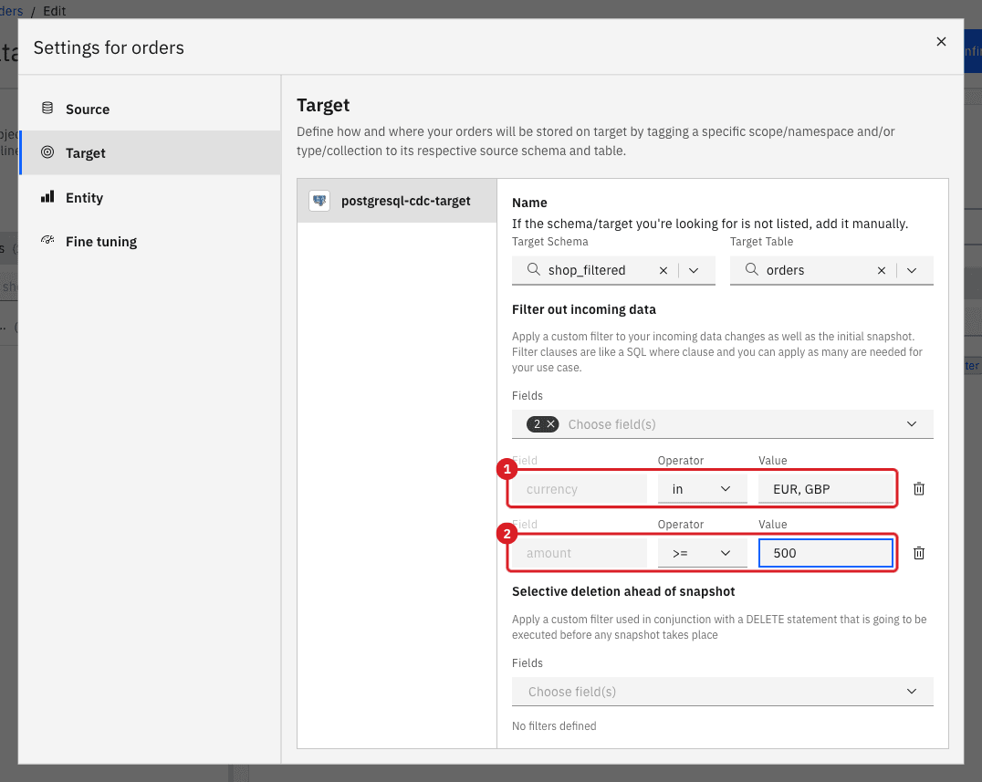This screenshot has height=782, width=982.
Task: Click the Edit breadcrumb behind the dialog
Action: [55, 11]
